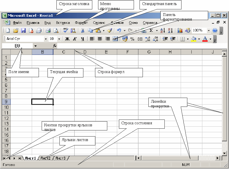Select row 13 header

click(x=6, y=124)
